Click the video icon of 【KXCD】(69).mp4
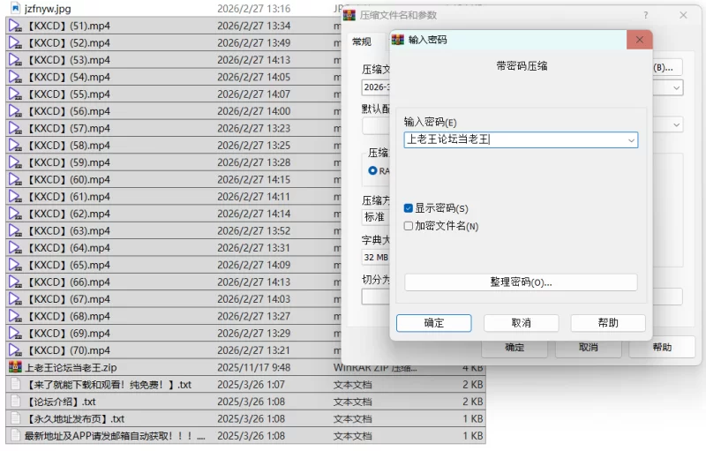 tap(15, 334)
